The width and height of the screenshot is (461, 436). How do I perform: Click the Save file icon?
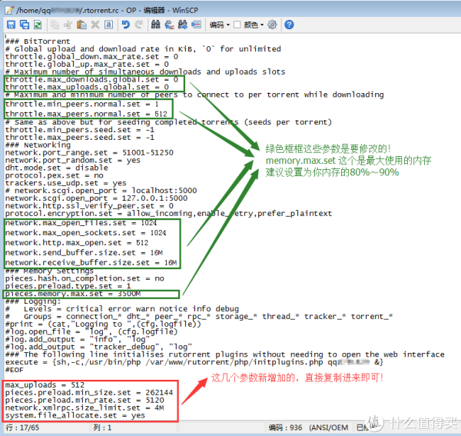[10, 25]
